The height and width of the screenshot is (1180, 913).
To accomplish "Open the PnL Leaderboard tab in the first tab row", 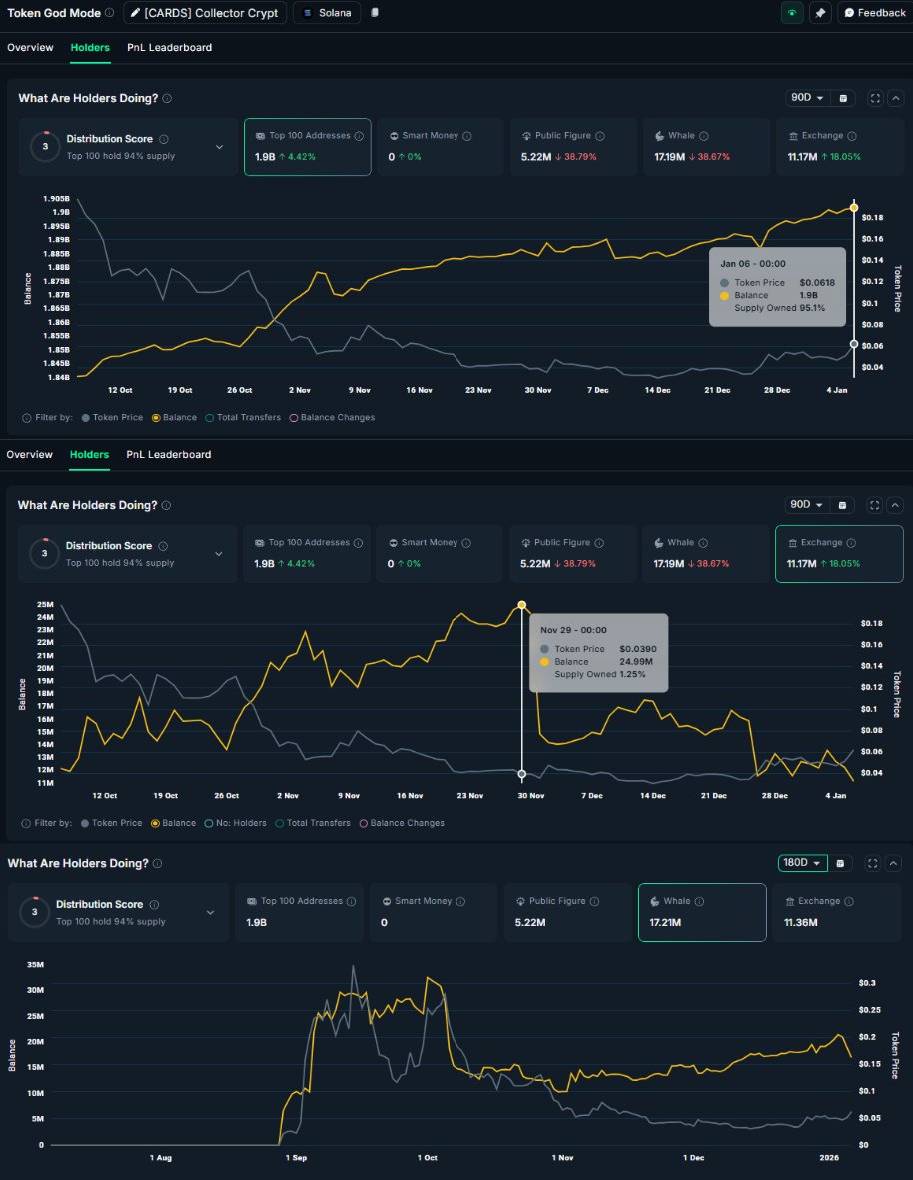I will click(169, 47).
